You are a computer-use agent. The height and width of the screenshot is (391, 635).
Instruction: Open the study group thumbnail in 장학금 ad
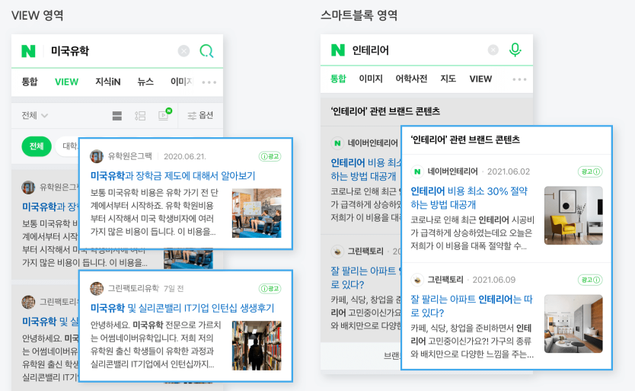click(x=257, y=213)
